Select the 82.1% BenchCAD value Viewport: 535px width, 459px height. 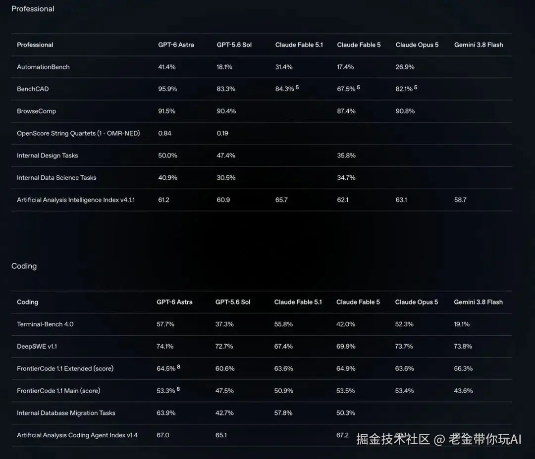click(x=404, y=89)
